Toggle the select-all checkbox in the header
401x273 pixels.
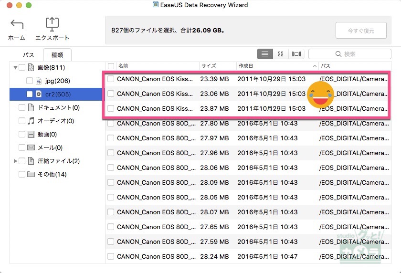coord(111,66)
